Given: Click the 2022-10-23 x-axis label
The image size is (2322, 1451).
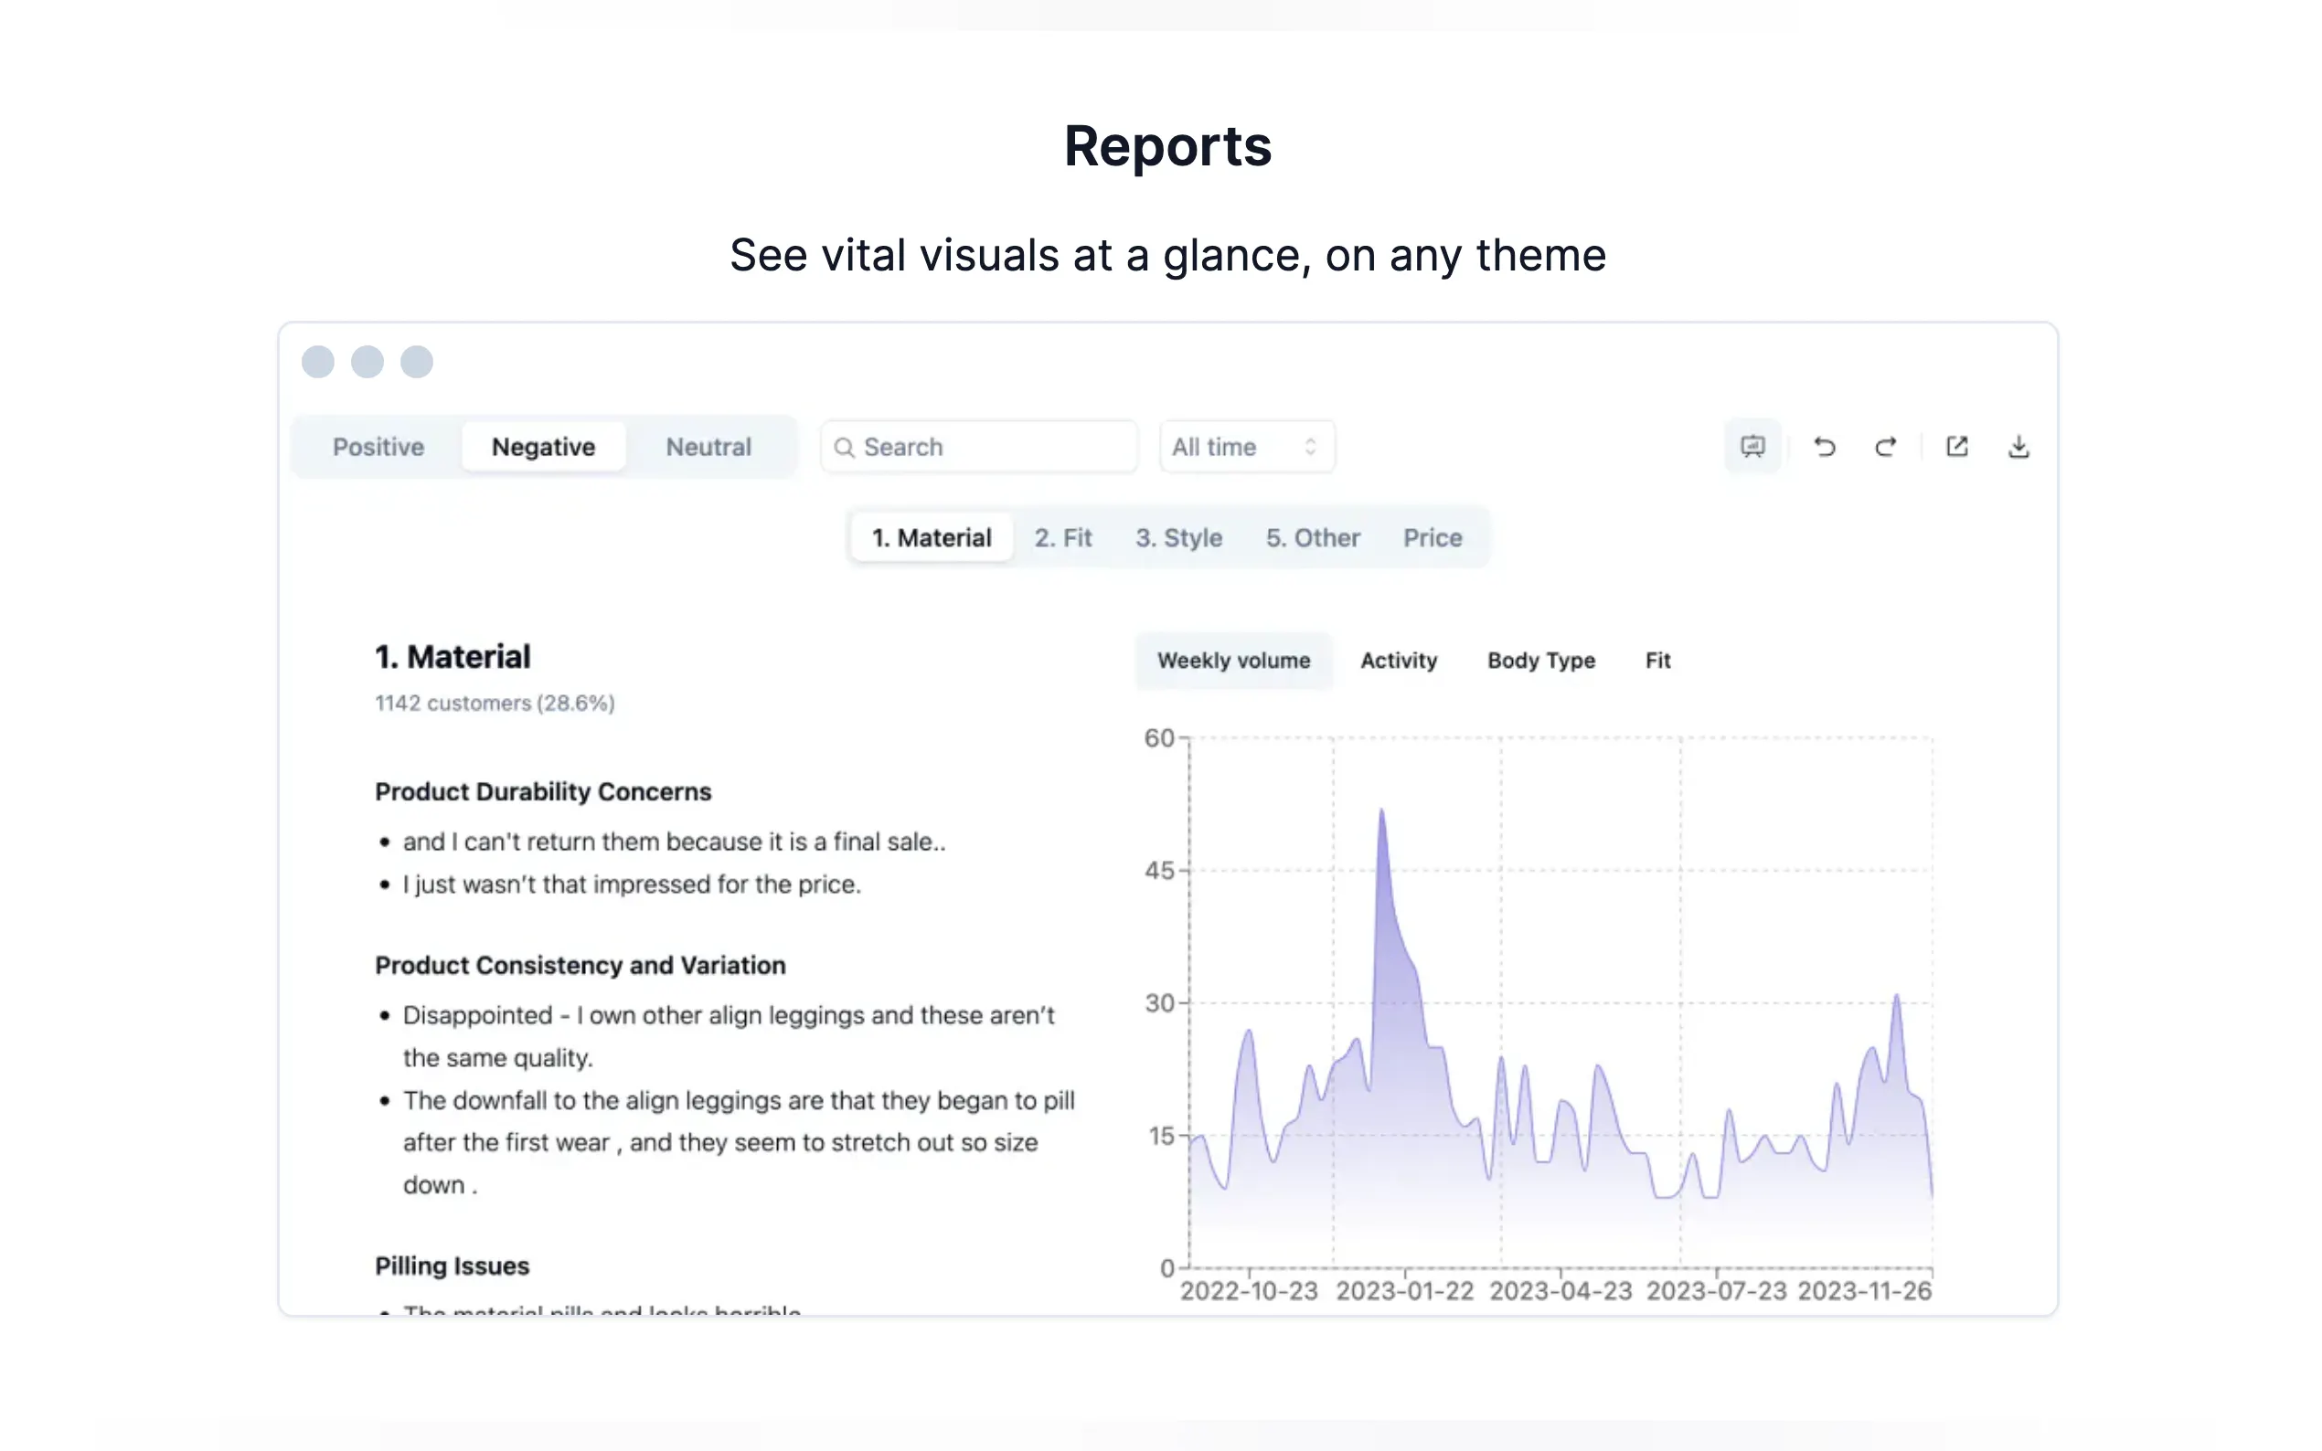Looking at the screenshot, I should click(1249, 1291).
